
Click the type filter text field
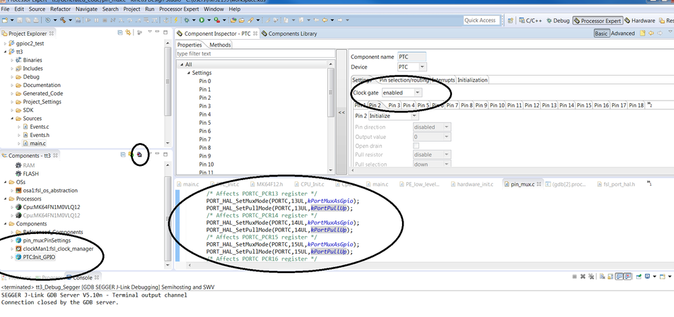point(255,54)
